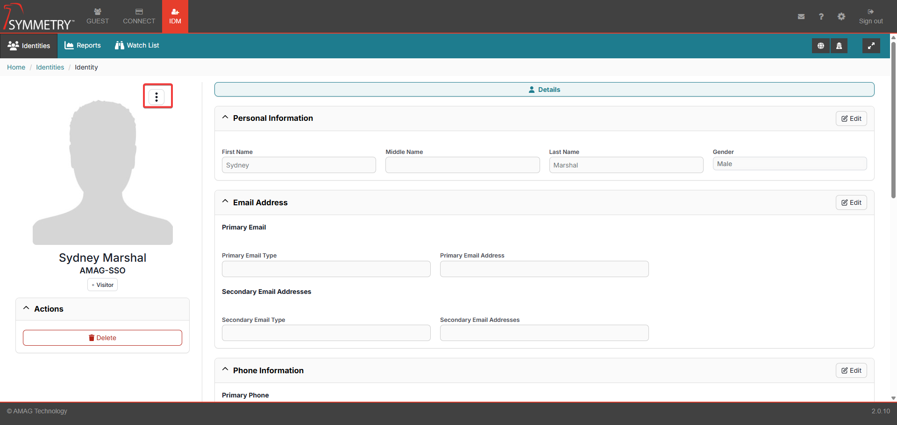
Task: Switch to the CONNECT module tab
Action: coord(139,16)
